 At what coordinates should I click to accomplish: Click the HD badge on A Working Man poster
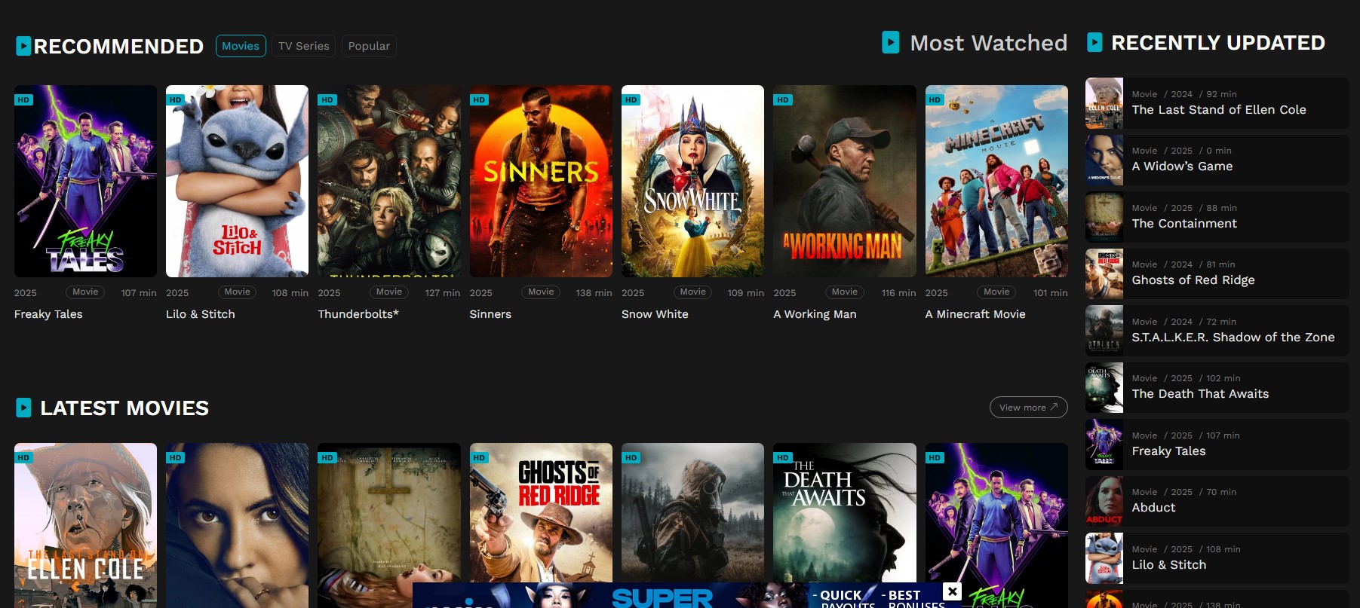click(x=783, y=99)
